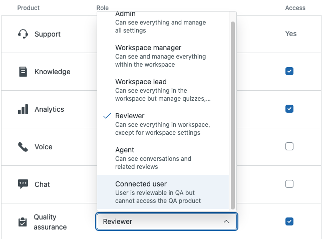Image resolution: width=330 pixels, height=239 pixels.
Task: Disable the Quality assurance access checkbox
Action: [289, 221]
